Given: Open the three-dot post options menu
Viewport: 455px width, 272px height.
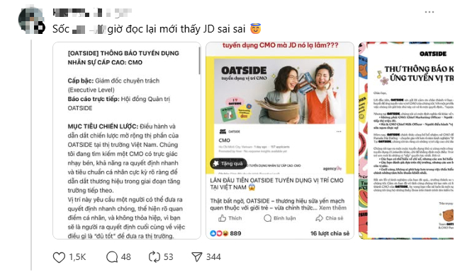Looking at the screenshot, I should [x=429, y=12].
